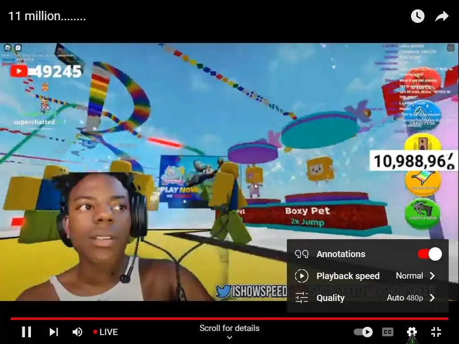Viewport: 459px width, 344px height.
Task: Toggle the autoplay switch
Action: (x=363, y=332)
